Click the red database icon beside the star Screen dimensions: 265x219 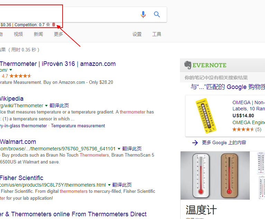point(54,25)
